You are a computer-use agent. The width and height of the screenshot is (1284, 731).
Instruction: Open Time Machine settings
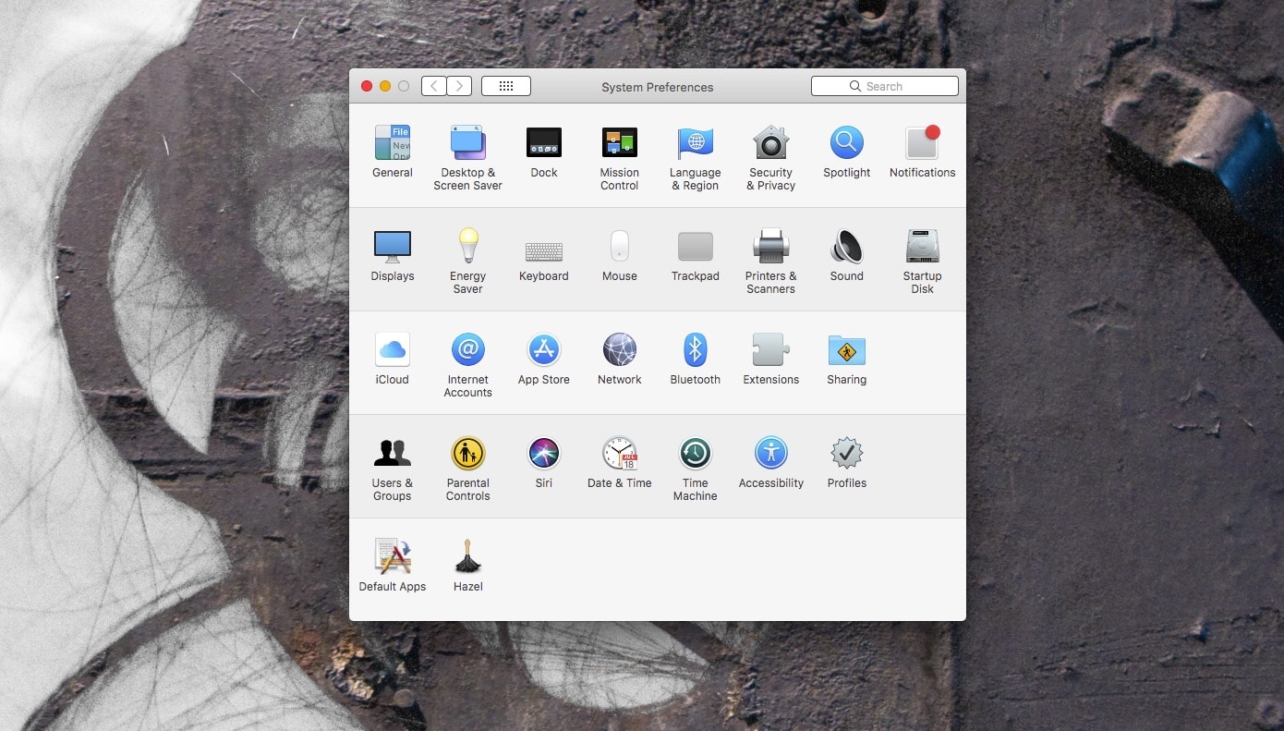tap(695, 454)
